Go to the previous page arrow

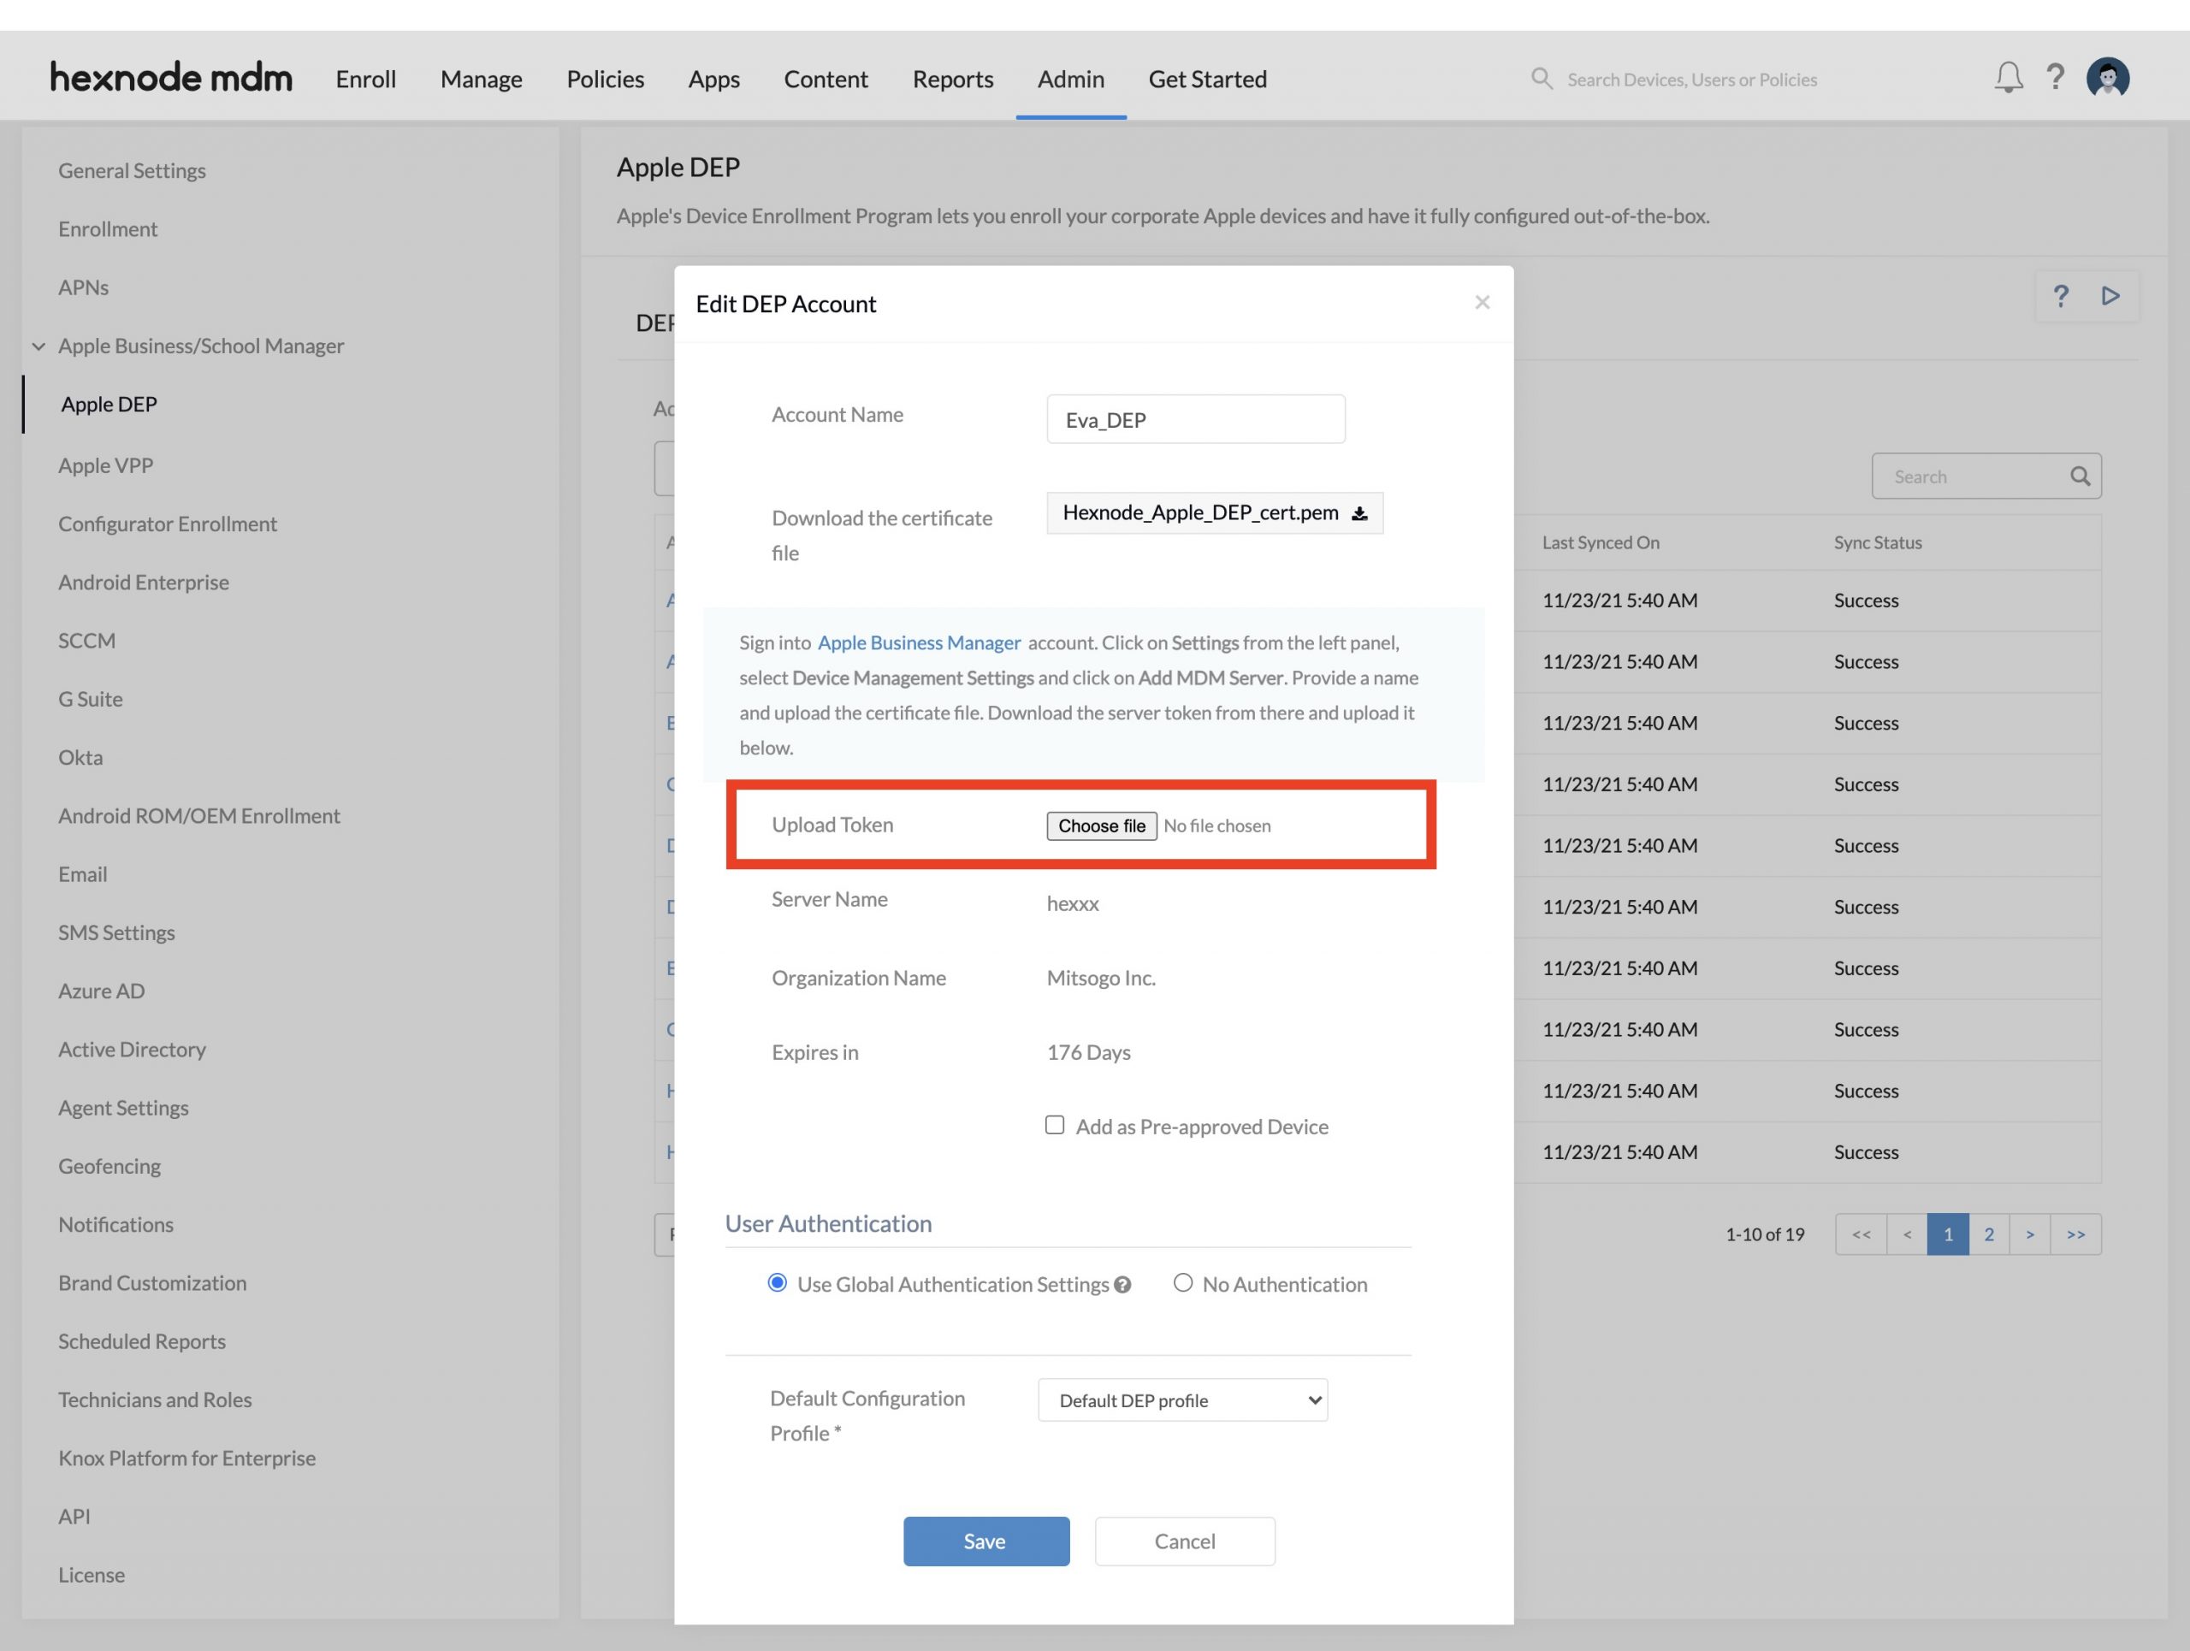tap(1907, 1234)
